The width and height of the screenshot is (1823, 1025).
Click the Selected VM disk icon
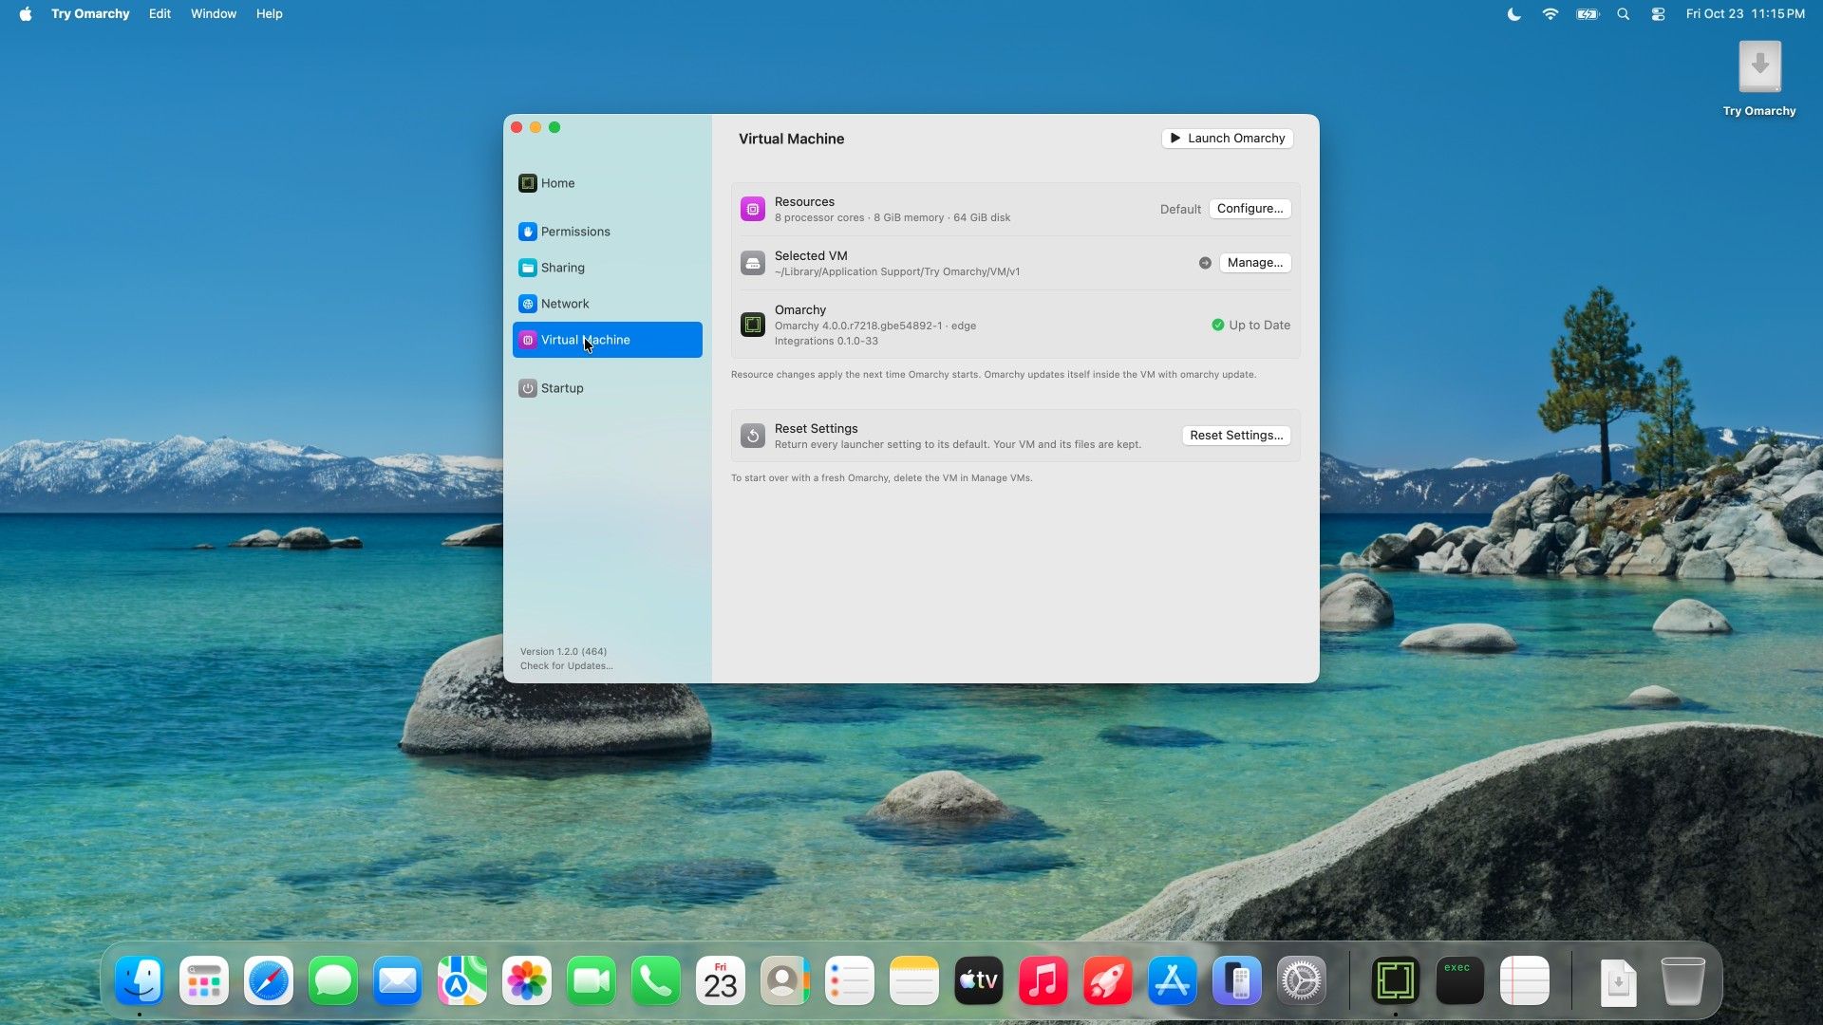click(x=753, y=263)
